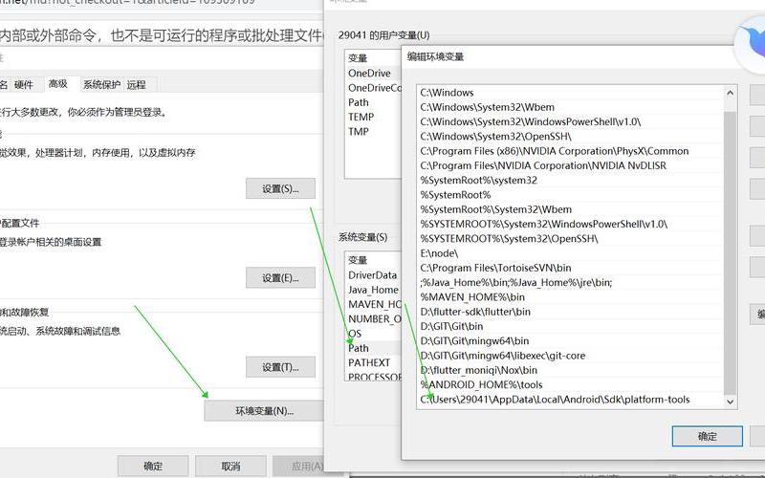Select Path in system variables list
This screenshot has height=478, width=765.
[x=373, y=348]
